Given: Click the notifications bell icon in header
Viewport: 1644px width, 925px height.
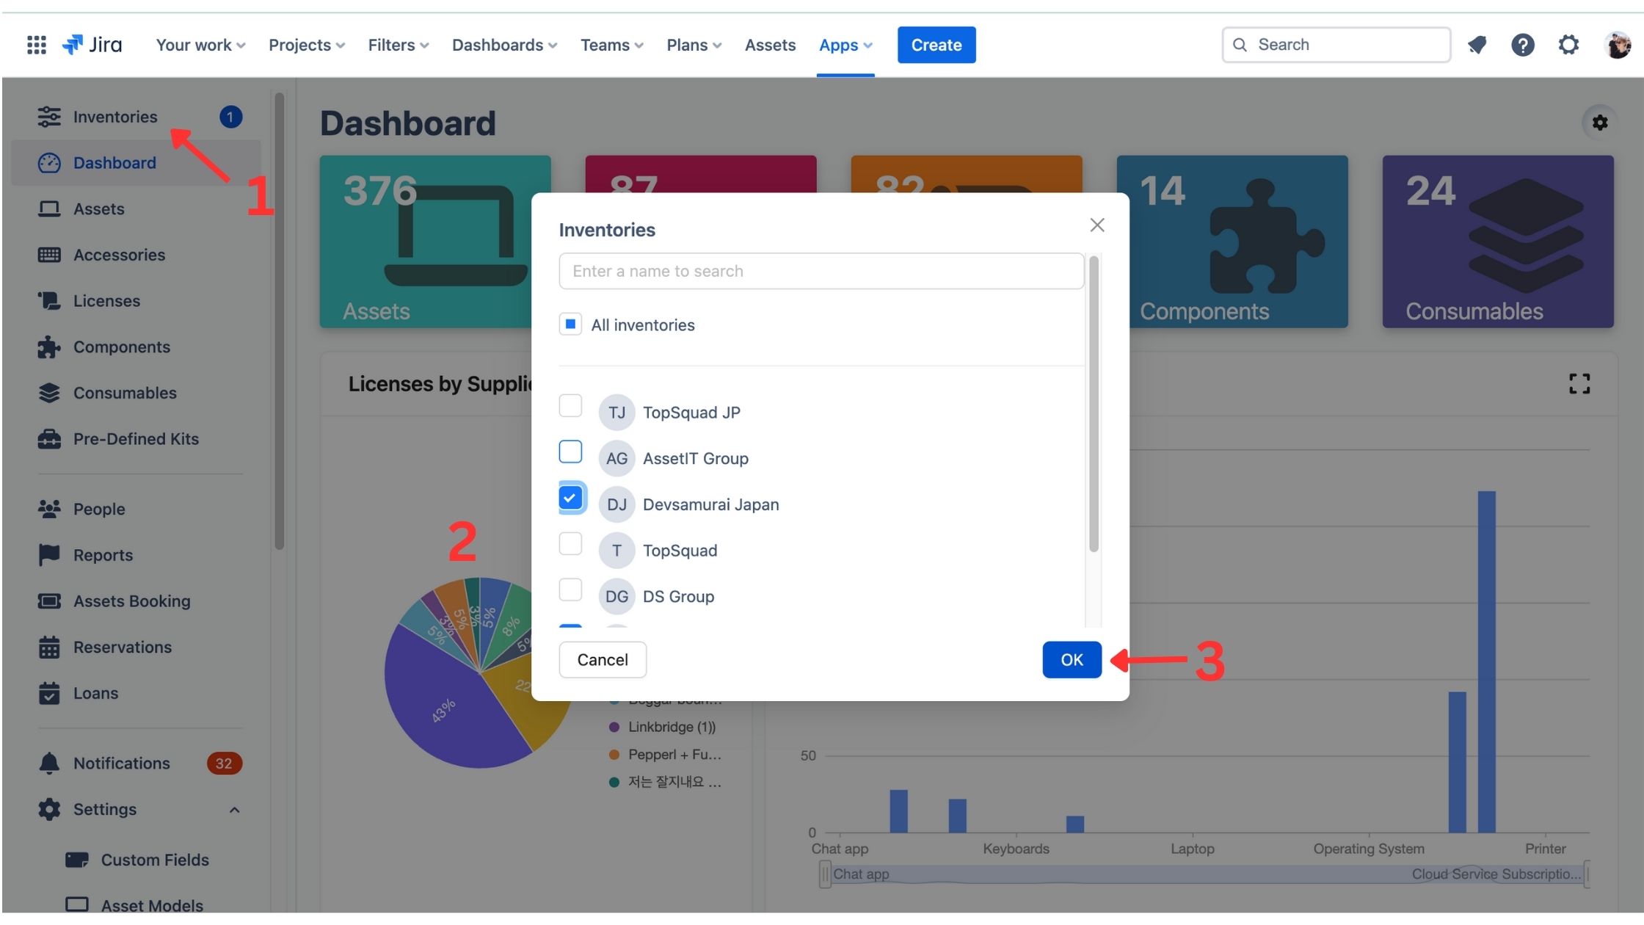Looking at the screenshot, I should [x=1477, y=45].
